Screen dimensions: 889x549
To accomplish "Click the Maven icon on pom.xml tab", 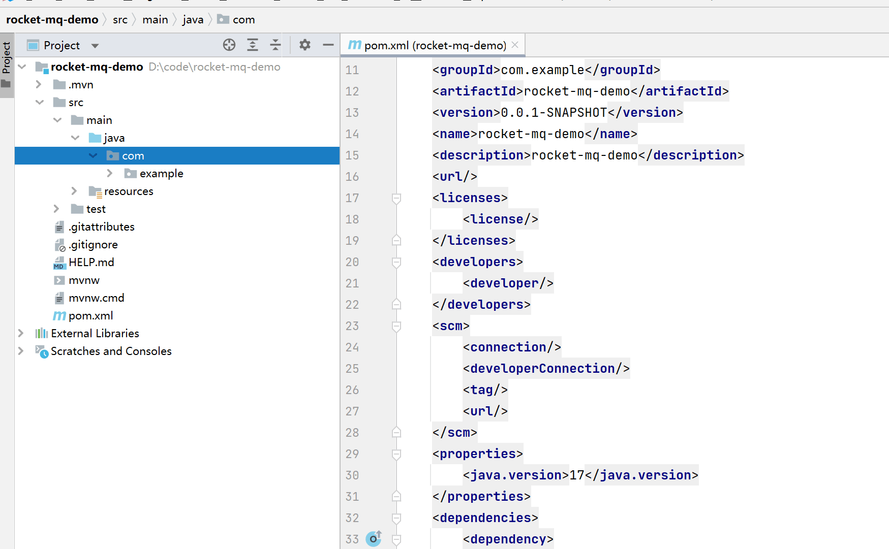I will click(354, 45).
